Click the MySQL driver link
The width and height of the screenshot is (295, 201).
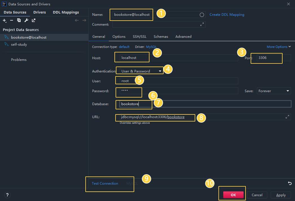[x=151, y=47]
